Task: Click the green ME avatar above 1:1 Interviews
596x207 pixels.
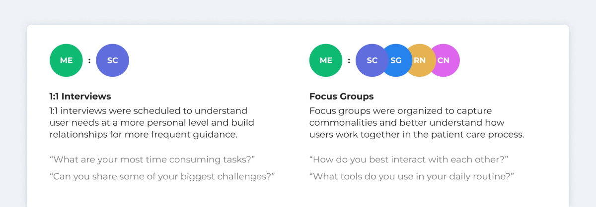Action: 66,60
